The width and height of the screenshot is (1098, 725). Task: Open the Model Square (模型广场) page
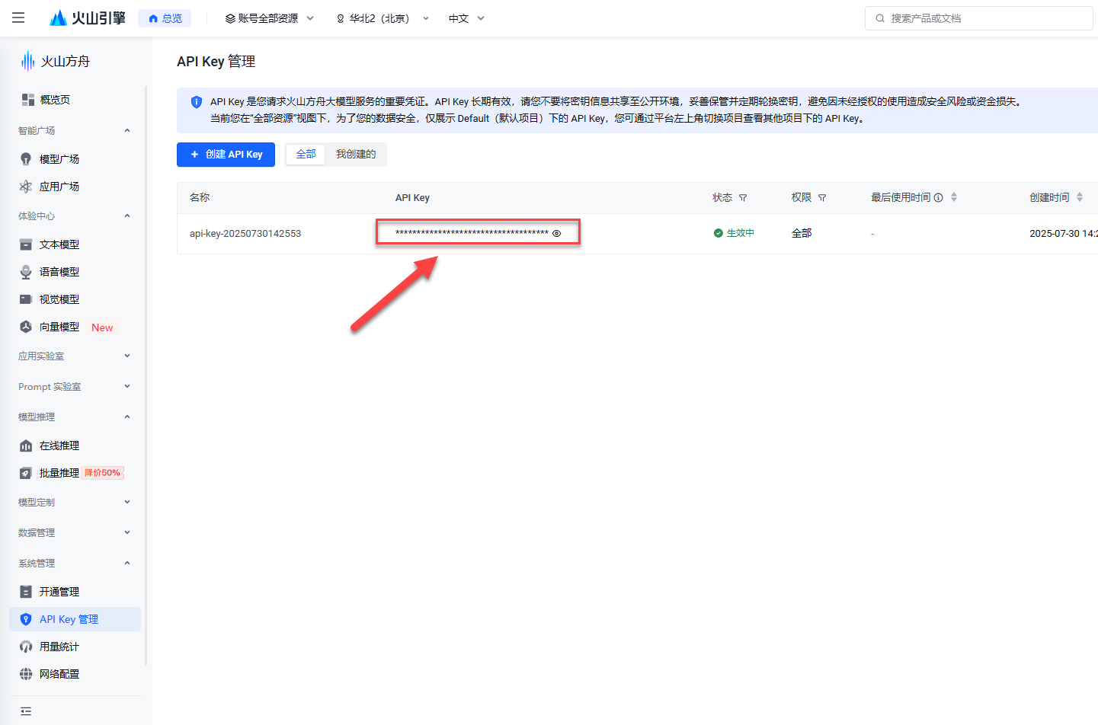click(59, 159)
